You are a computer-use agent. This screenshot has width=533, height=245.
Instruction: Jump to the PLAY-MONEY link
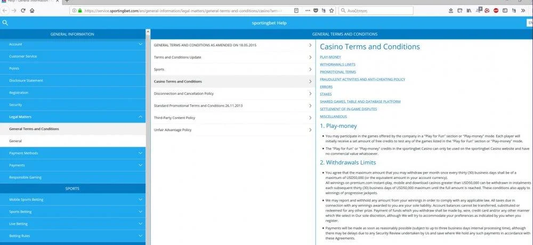coord(330,57)
